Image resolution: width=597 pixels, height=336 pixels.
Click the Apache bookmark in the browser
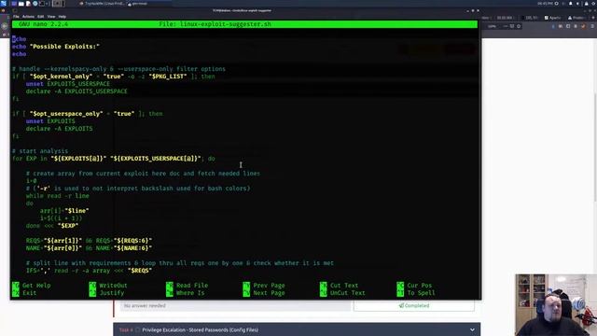pyautogui.click(x=552, y=18)
